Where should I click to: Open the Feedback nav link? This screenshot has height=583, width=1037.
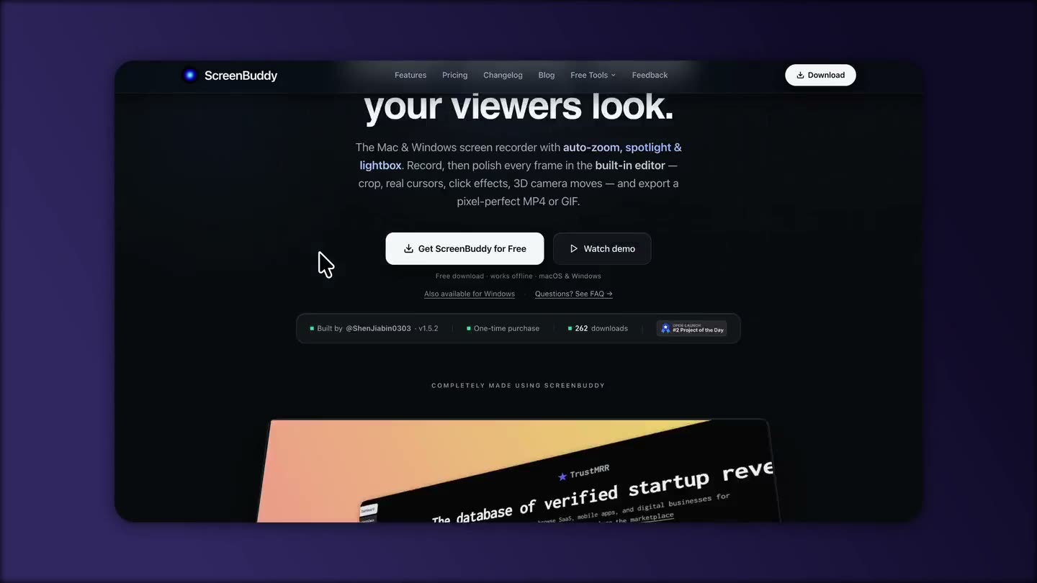point(650,75)
